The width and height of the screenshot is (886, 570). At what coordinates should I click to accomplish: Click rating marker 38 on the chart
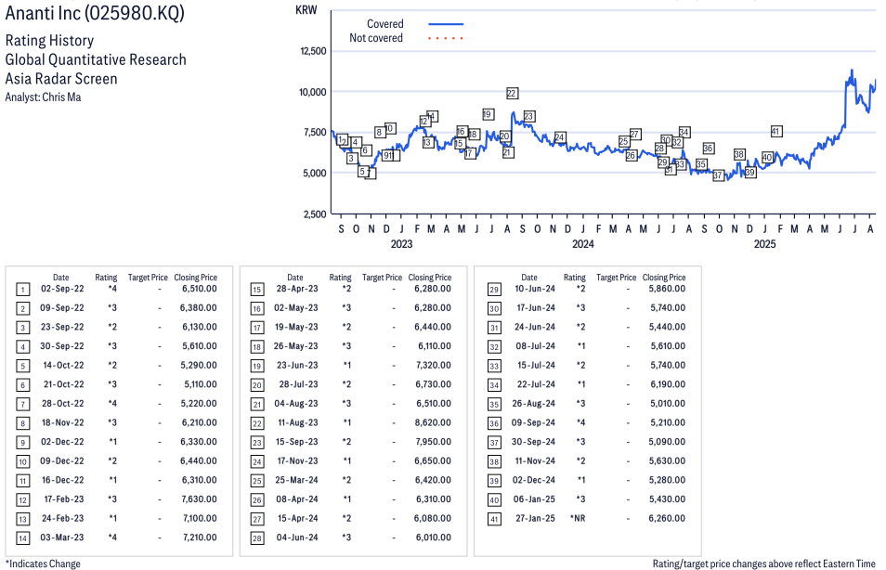coord(739,154)
